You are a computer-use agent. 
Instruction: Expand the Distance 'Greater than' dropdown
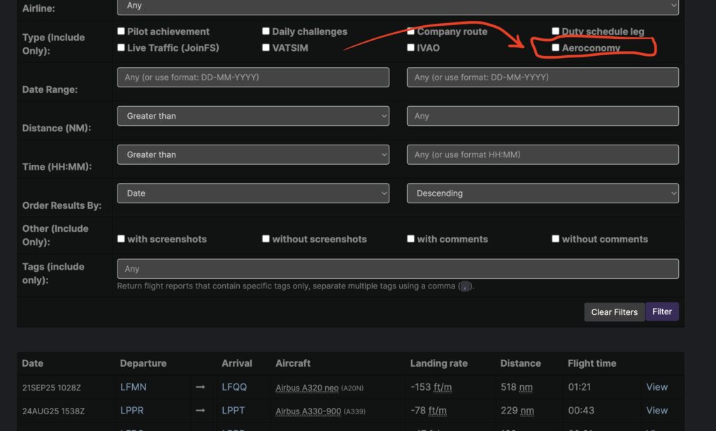point(253,116)
